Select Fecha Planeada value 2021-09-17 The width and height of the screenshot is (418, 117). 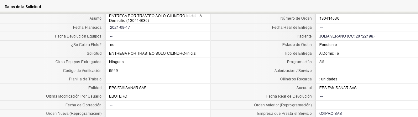(x=119, y=28)
